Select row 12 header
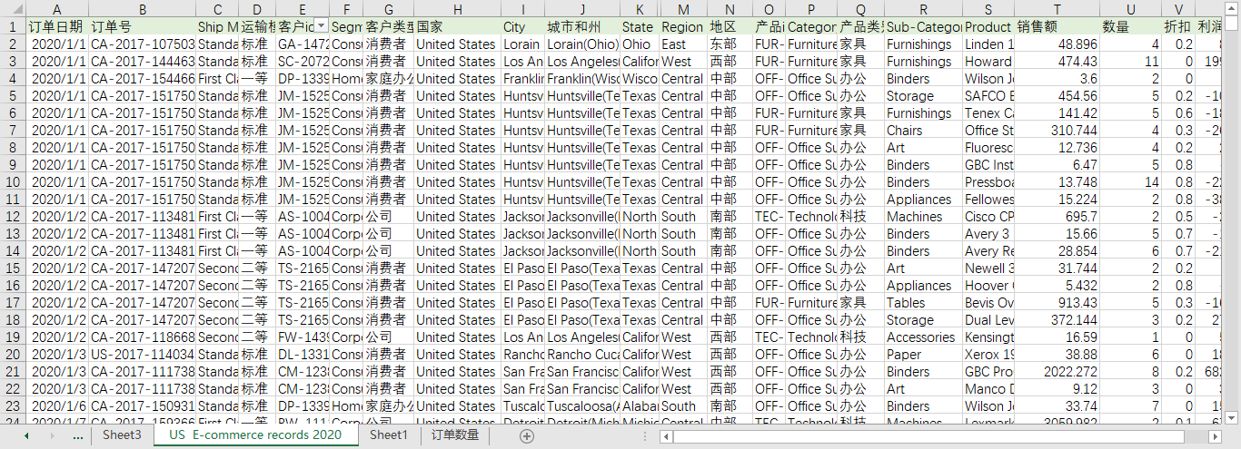The height and width of the screenshot is (449, 1241). [x=13, y=217]
